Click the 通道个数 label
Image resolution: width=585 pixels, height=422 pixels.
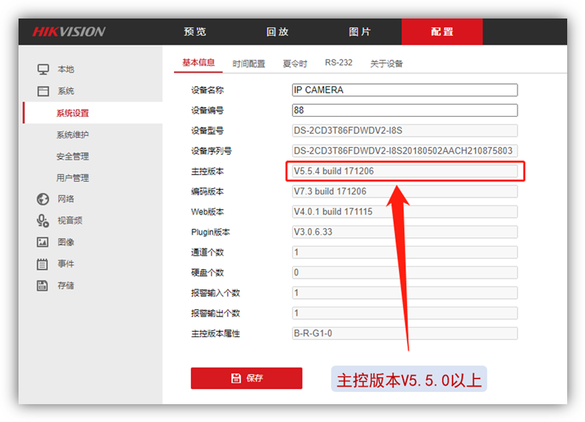(x=207, y=252)
